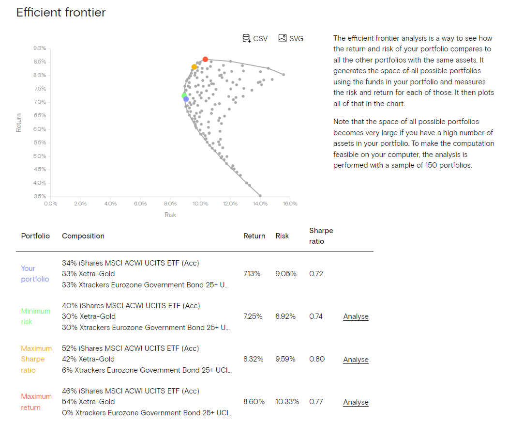The height and width of the screenshot is (425, 523).
Task: Click the Sharpe ratio column header
Action: [321, 236]
